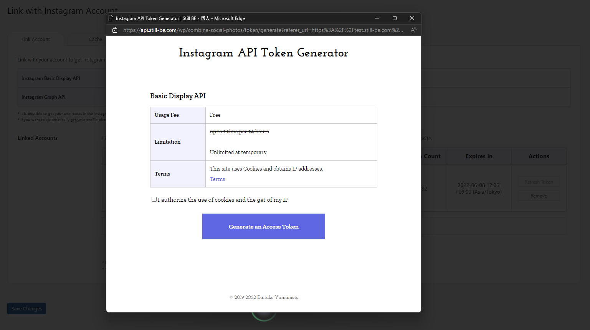Click Remove button in background table

pyautogui.click(x=539, y=196)
